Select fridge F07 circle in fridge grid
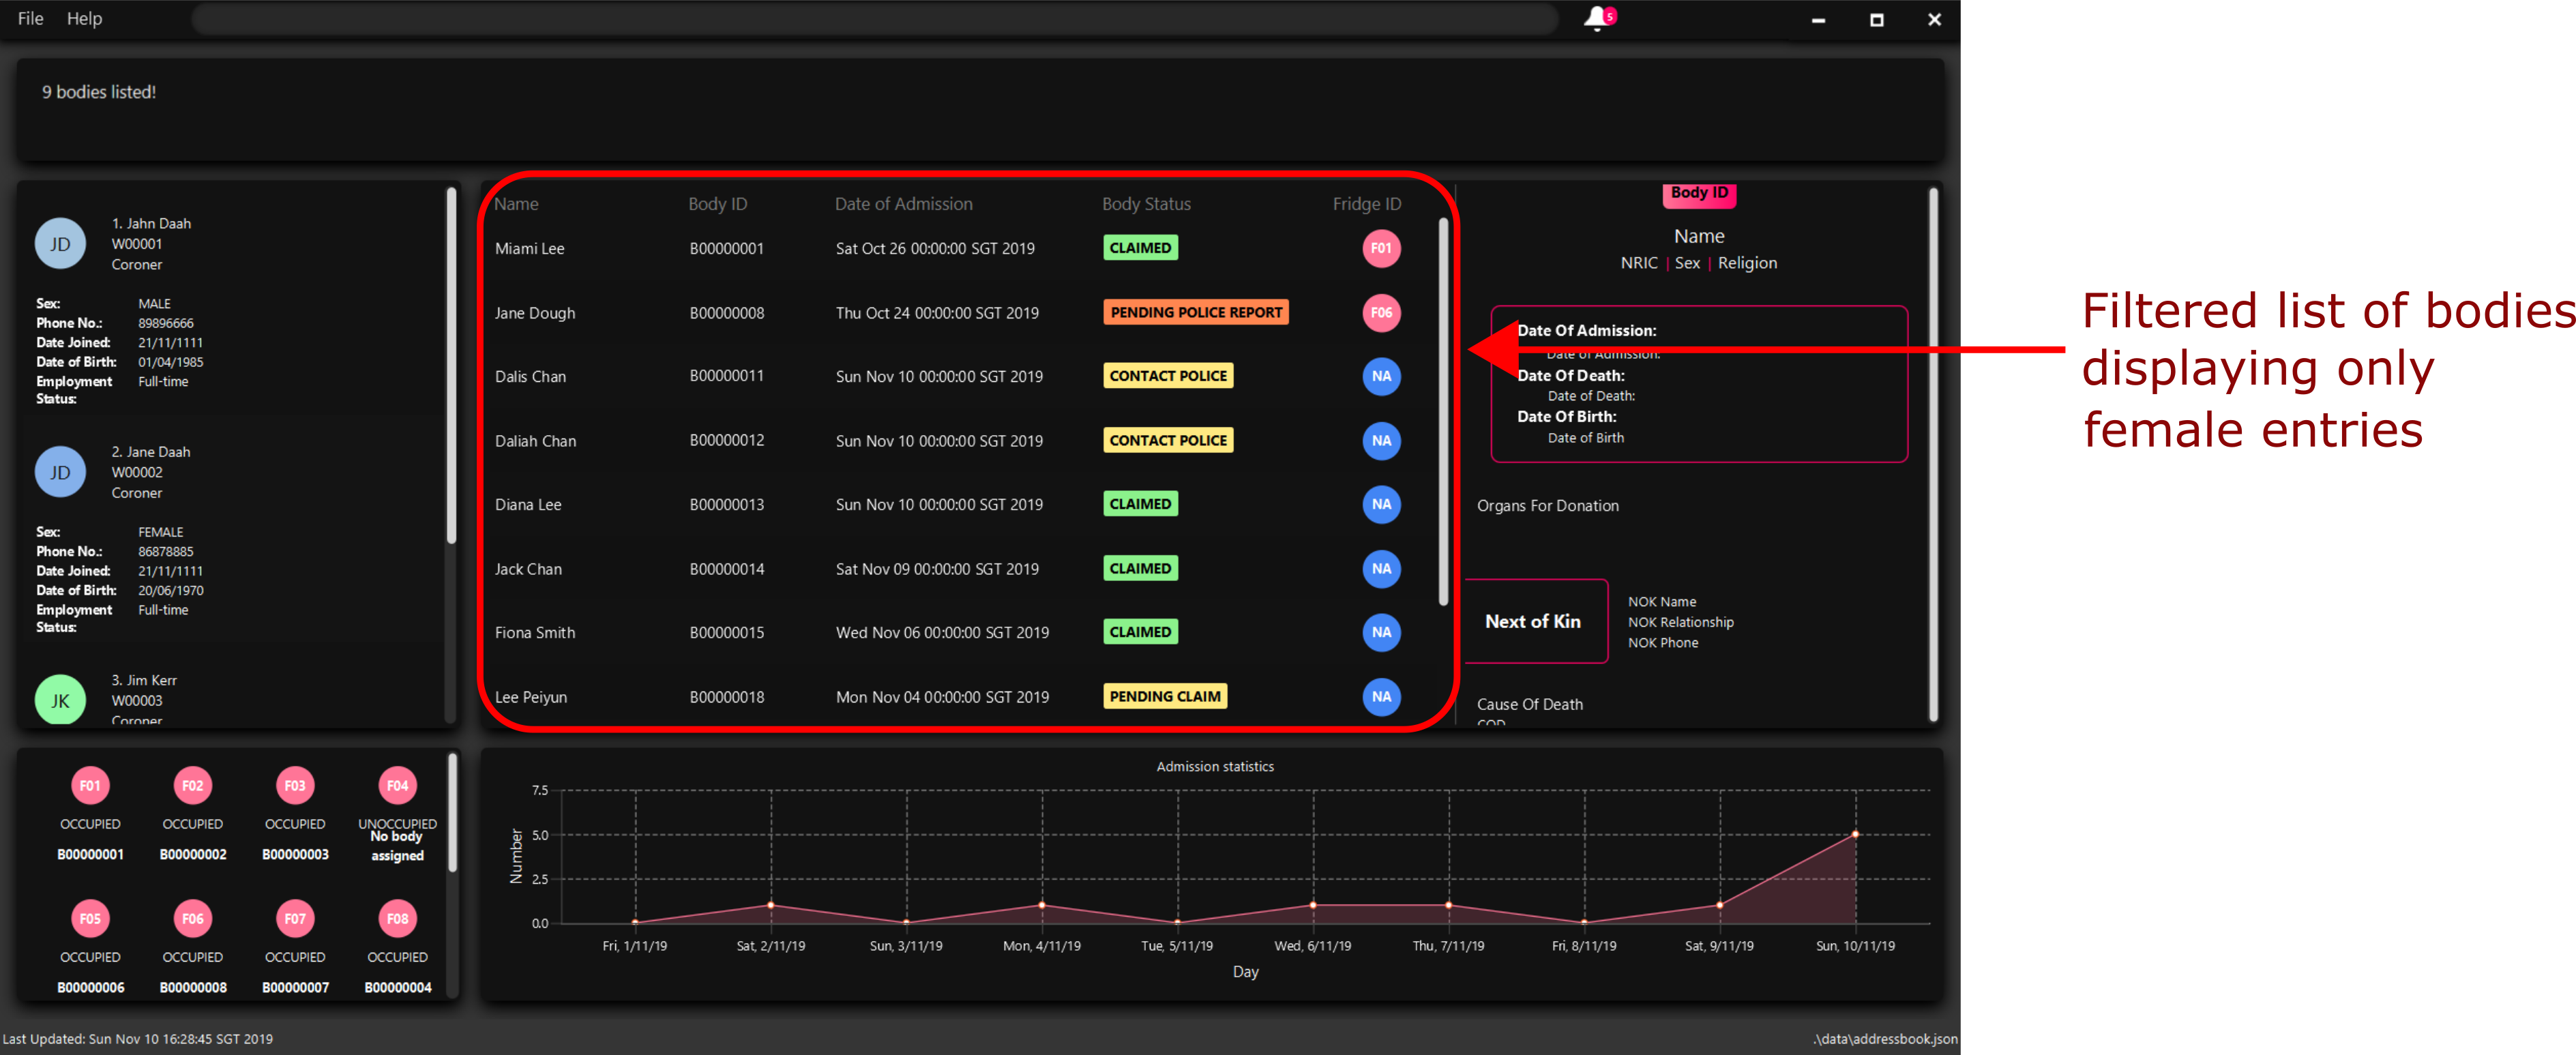 (295, 918)
